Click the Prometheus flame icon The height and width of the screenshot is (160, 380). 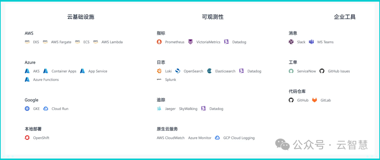[159, 42]
